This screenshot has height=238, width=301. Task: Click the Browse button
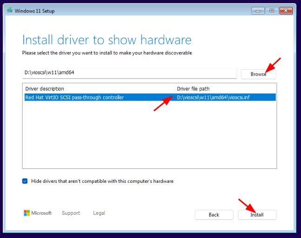pyautogui.click(x=258, y=74)
